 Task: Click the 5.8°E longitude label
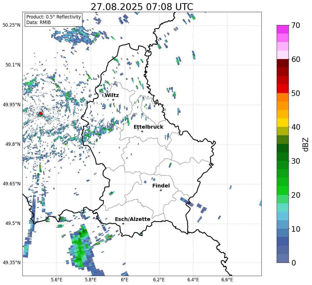(x=91, y=280)
